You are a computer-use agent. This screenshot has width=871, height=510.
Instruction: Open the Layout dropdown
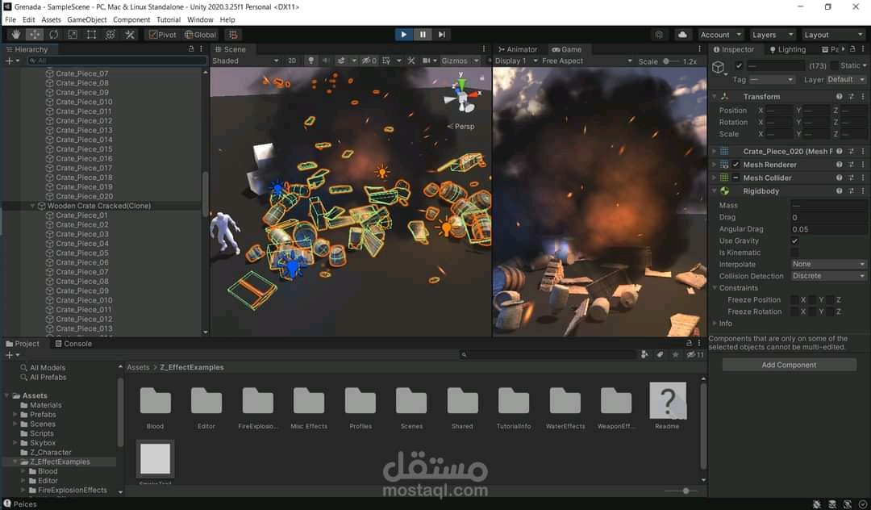point(834,35)
